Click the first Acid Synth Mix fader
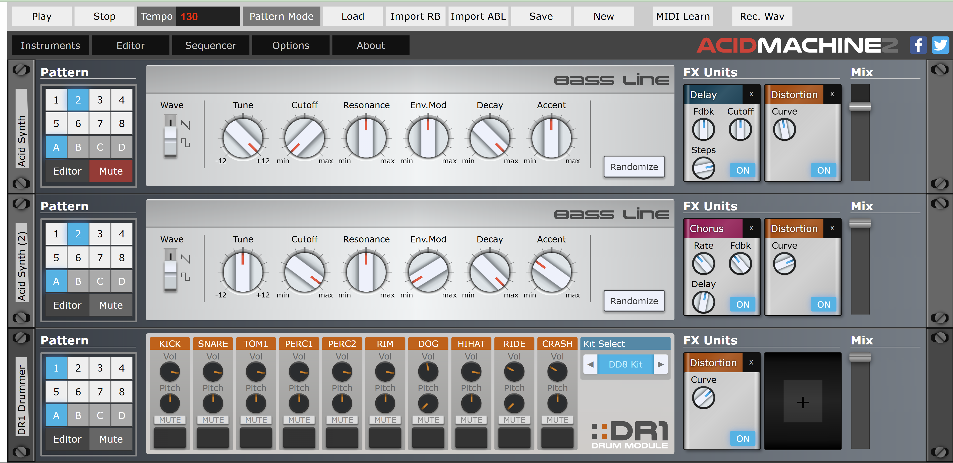Viewport: 953px width, 463px height. 860,107
